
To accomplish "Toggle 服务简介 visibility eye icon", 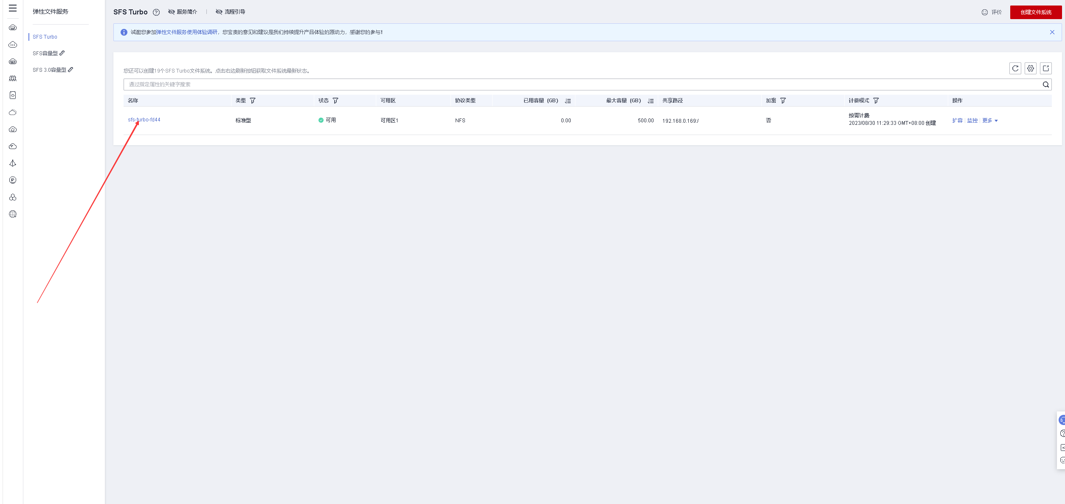I will tap(172, 12).
